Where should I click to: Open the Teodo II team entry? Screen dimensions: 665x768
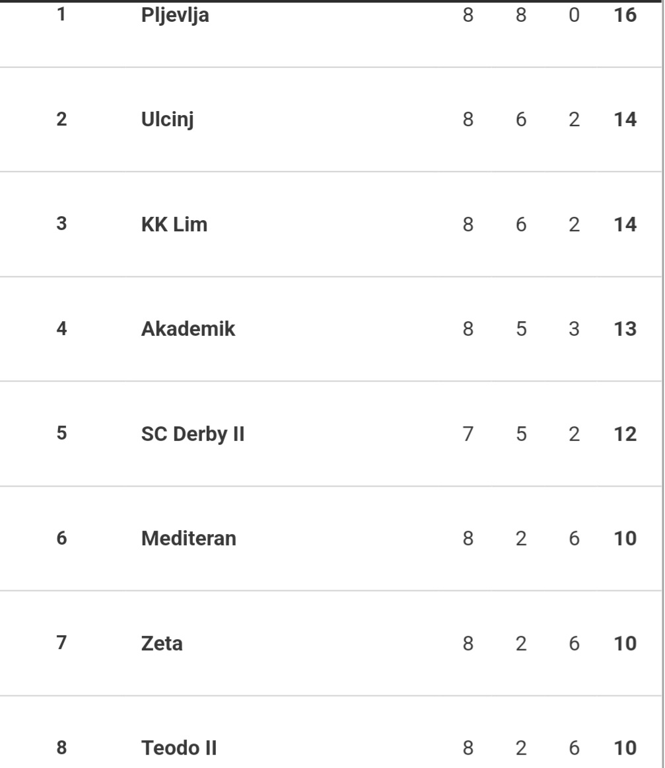click(178, 748)
